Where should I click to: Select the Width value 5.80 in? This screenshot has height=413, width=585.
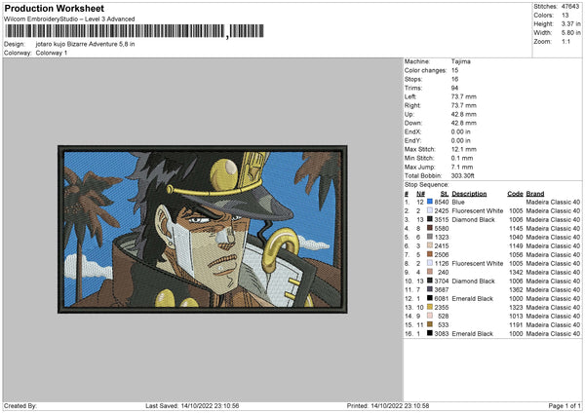pyautogui.click(x=570, y=33)
